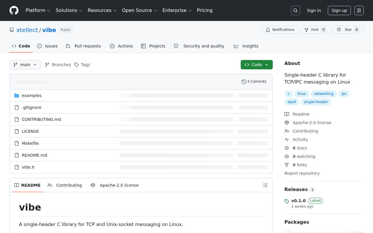Viewport: 373px width, 233px height.
Task: Click the examples folder icon
Action: tap(17, 96)
